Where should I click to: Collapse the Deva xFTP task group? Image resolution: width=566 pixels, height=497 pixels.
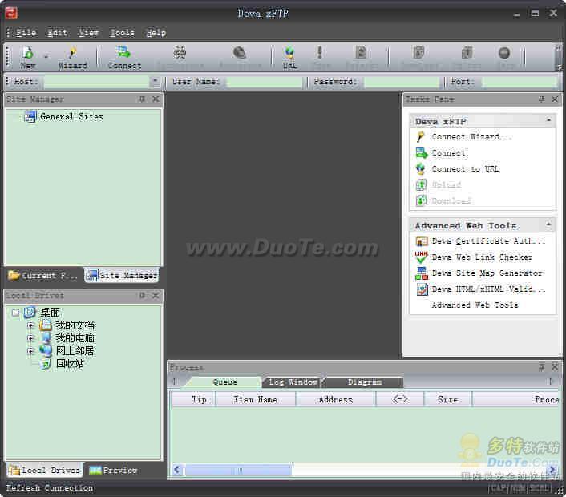(x=548, y=120)
